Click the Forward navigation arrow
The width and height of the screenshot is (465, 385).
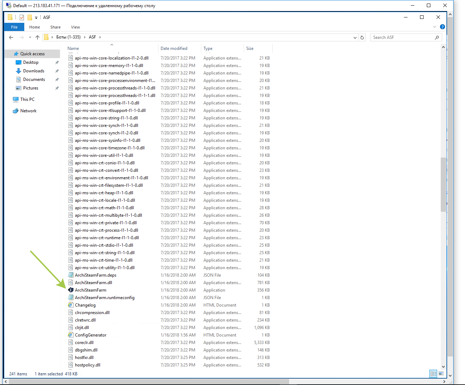[x=22, y=37]
